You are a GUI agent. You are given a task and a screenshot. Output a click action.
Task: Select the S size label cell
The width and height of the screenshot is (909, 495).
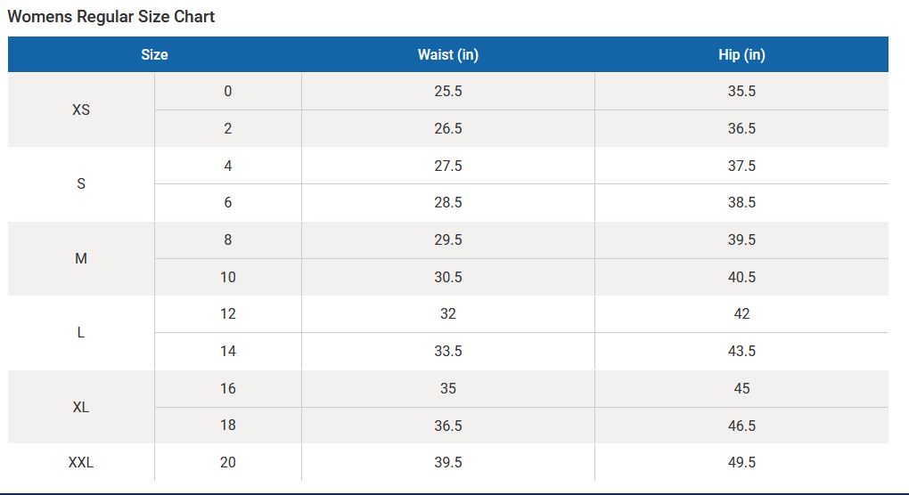(81, 184)
